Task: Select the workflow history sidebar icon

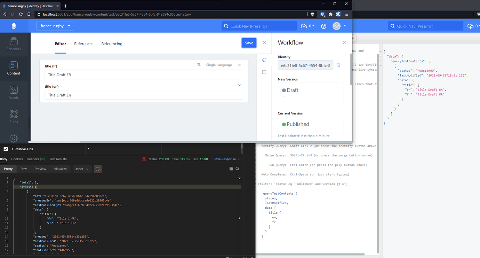Action: (x=264, y=60)
